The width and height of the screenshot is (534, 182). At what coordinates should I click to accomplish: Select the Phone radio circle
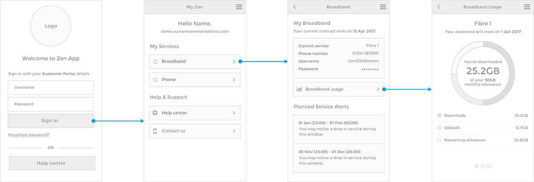pos(155,80)
